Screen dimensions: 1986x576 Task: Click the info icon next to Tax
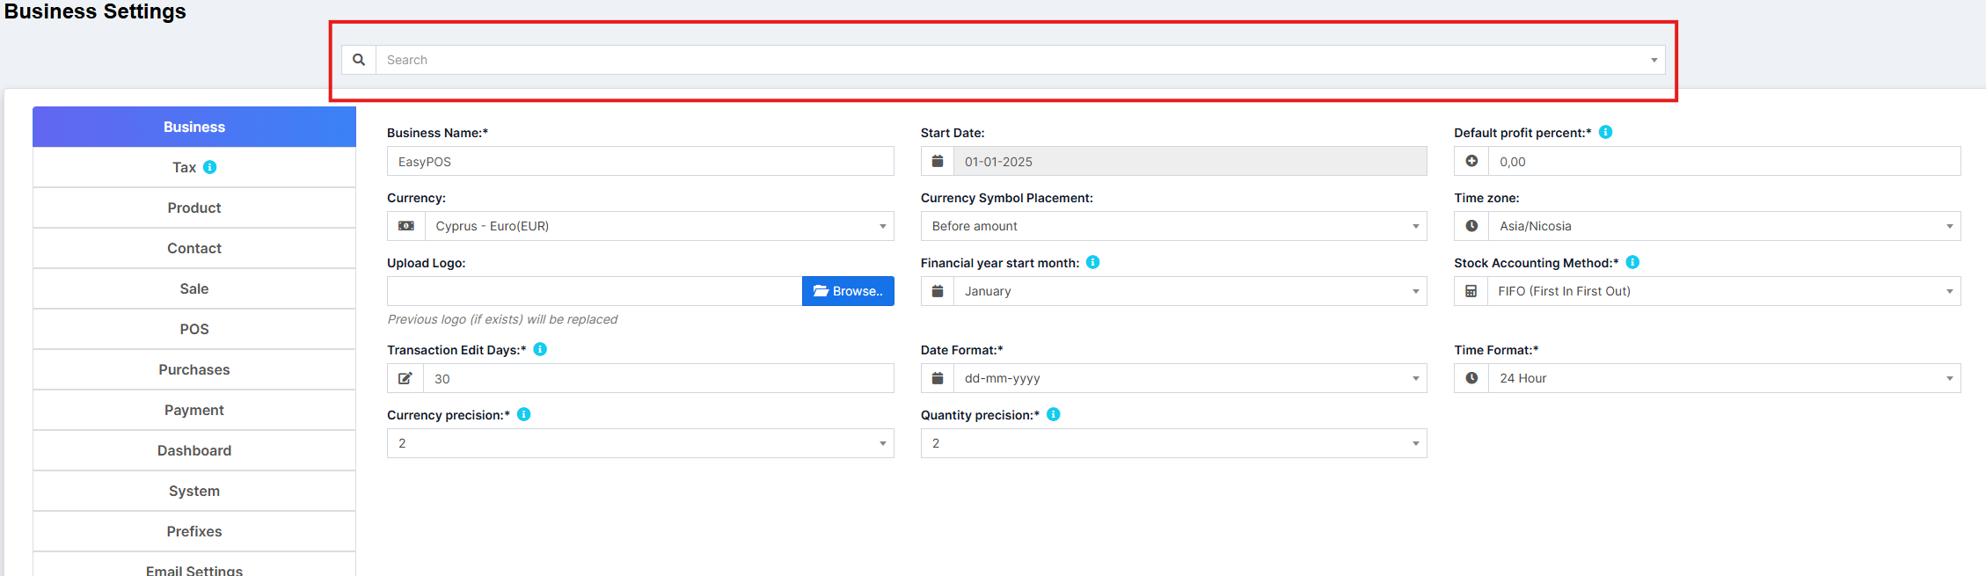210,167
